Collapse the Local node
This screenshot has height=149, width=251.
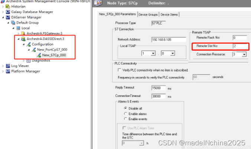click(13, 28)
